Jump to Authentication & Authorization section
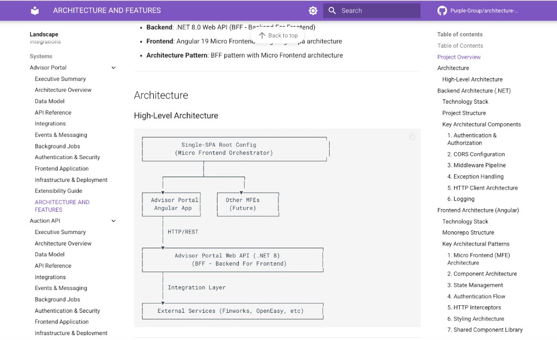Viewport: 557px width, 340px height. [472, 139]
